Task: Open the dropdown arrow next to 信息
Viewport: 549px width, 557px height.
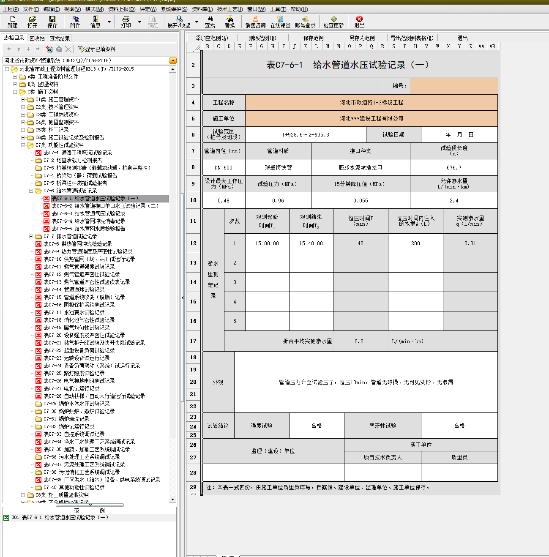Action: (109, 22)
